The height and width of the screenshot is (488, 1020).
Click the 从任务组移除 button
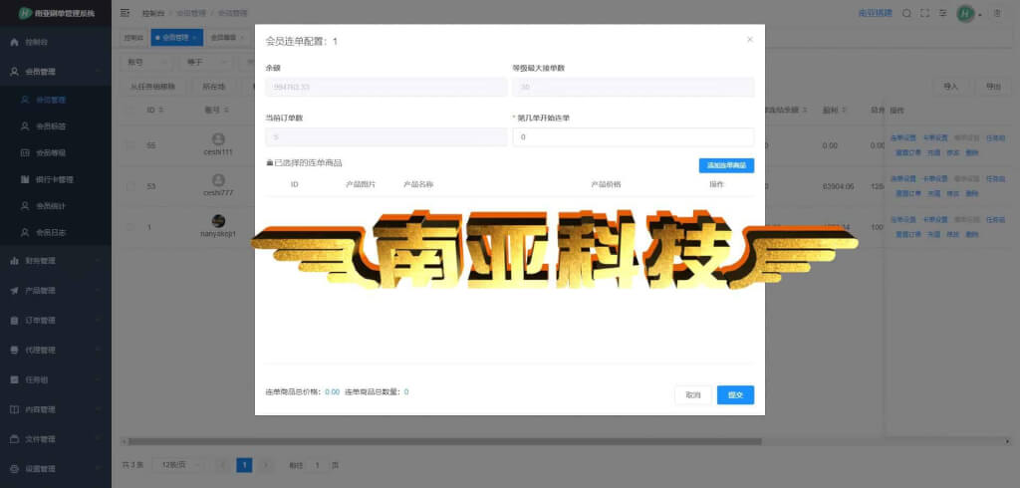point(152,86)
